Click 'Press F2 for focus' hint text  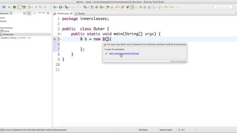pos(178,61)
